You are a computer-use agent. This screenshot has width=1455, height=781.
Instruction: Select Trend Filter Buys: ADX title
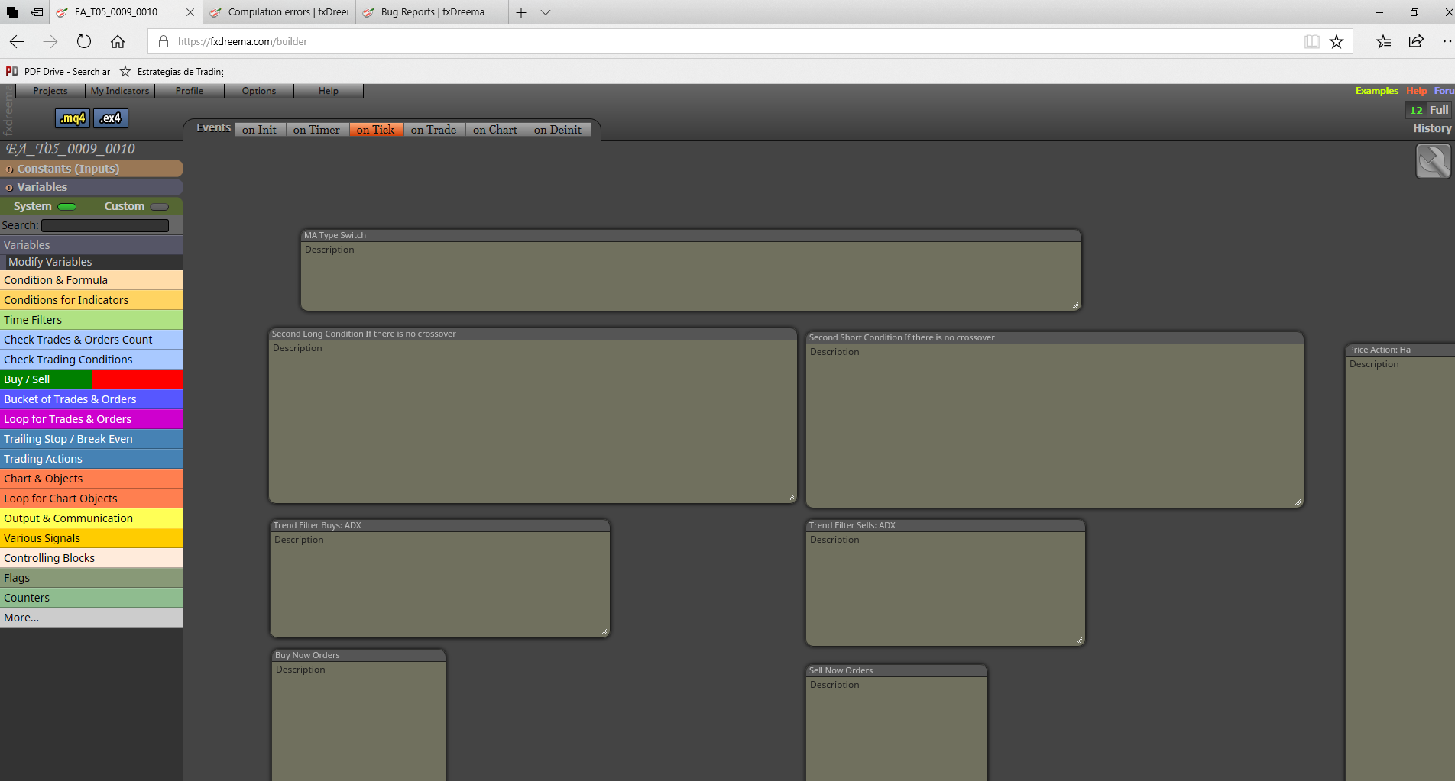(x=317, y=525)
